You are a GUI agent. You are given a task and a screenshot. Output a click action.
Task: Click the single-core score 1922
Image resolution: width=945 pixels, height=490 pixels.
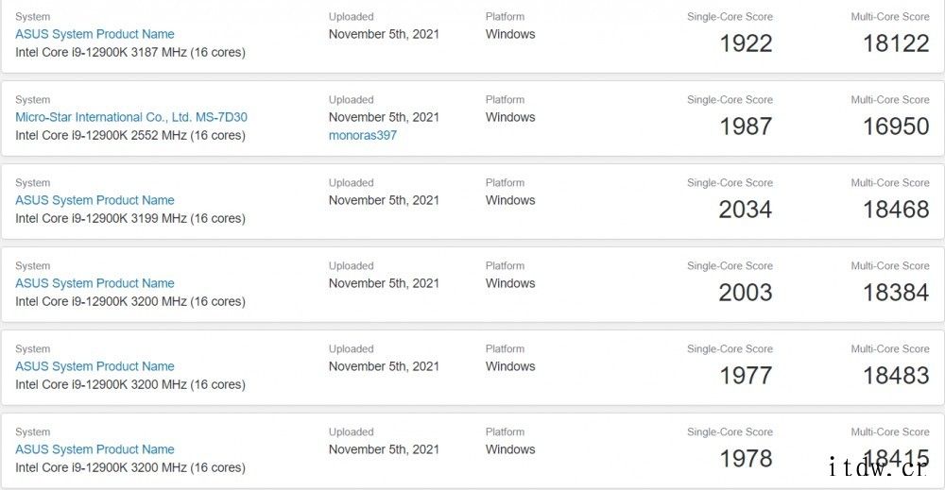click(747, 43)
